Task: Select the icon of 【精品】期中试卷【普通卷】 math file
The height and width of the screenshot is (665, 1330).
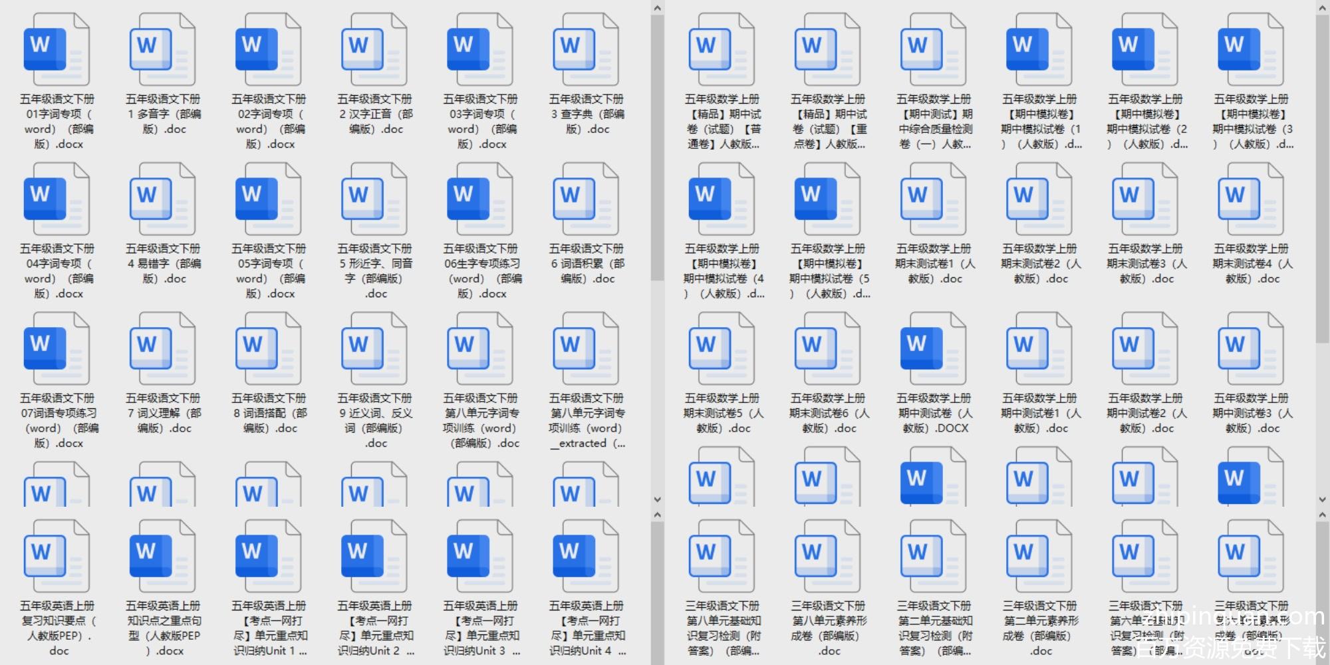Action: click(722, 50)
